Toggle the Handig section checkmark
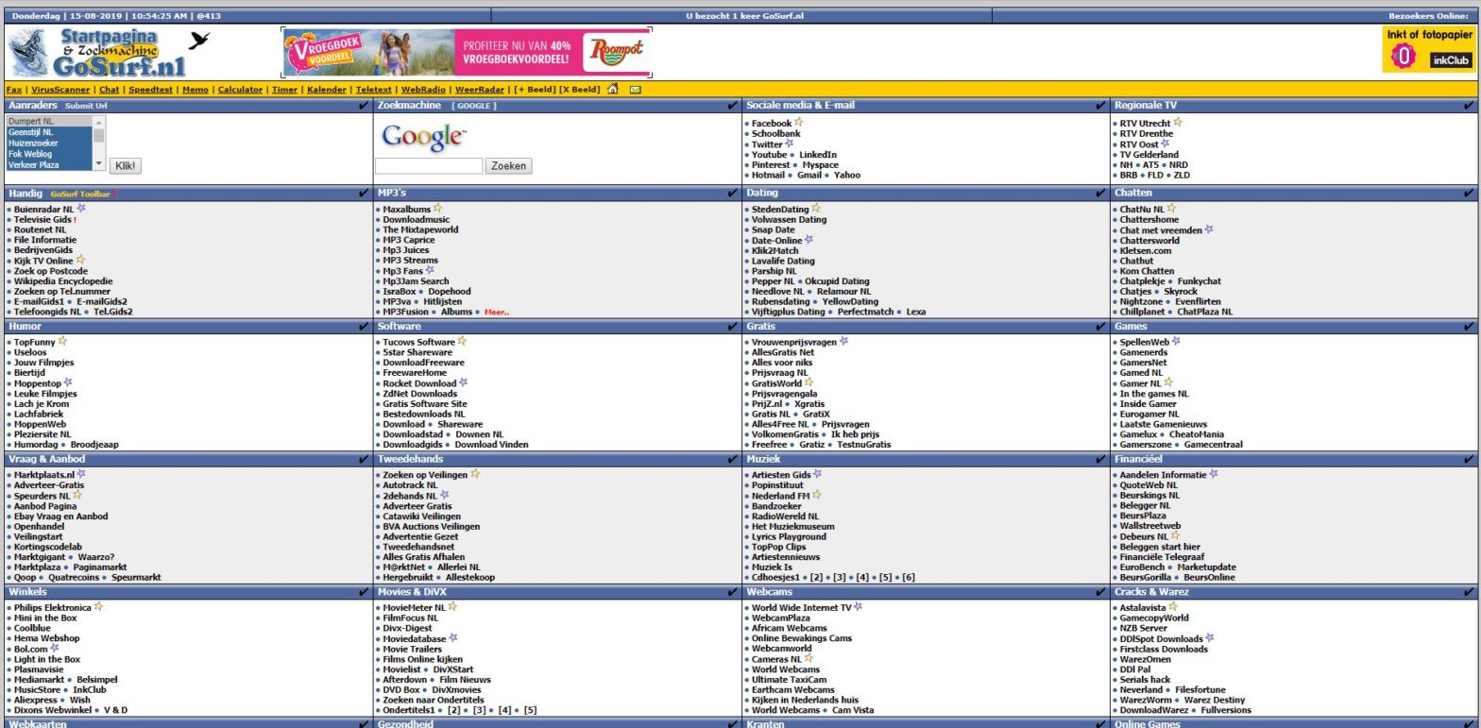This screenshot has width=1481, height=728. 365,194
